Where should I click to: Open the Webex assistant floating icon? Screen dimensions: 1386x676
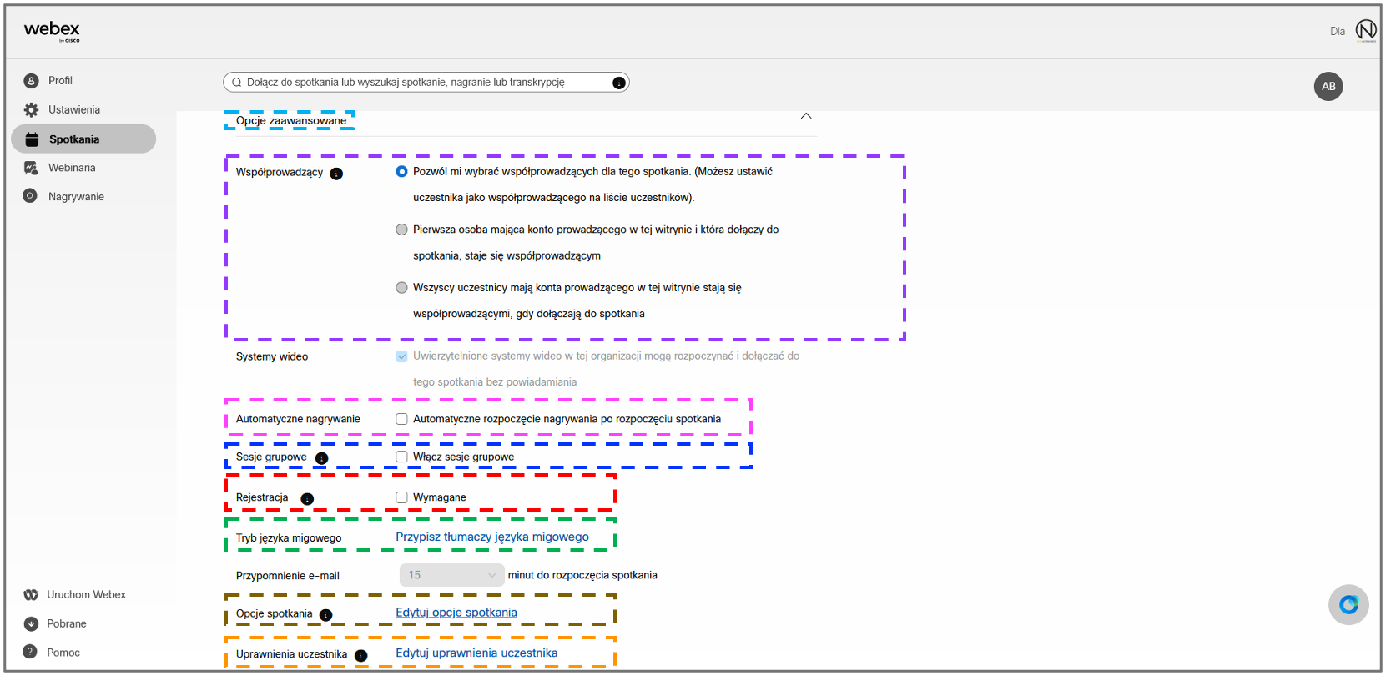pyautogui.click(x=1348, y=604)
